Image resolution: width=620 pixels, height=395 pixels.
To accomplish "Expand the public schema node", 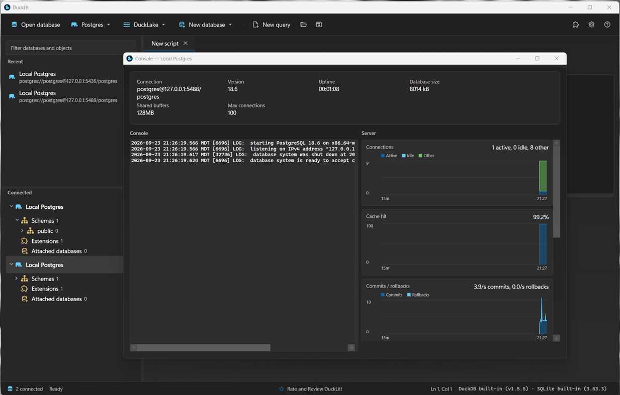I will pos(22,231).
